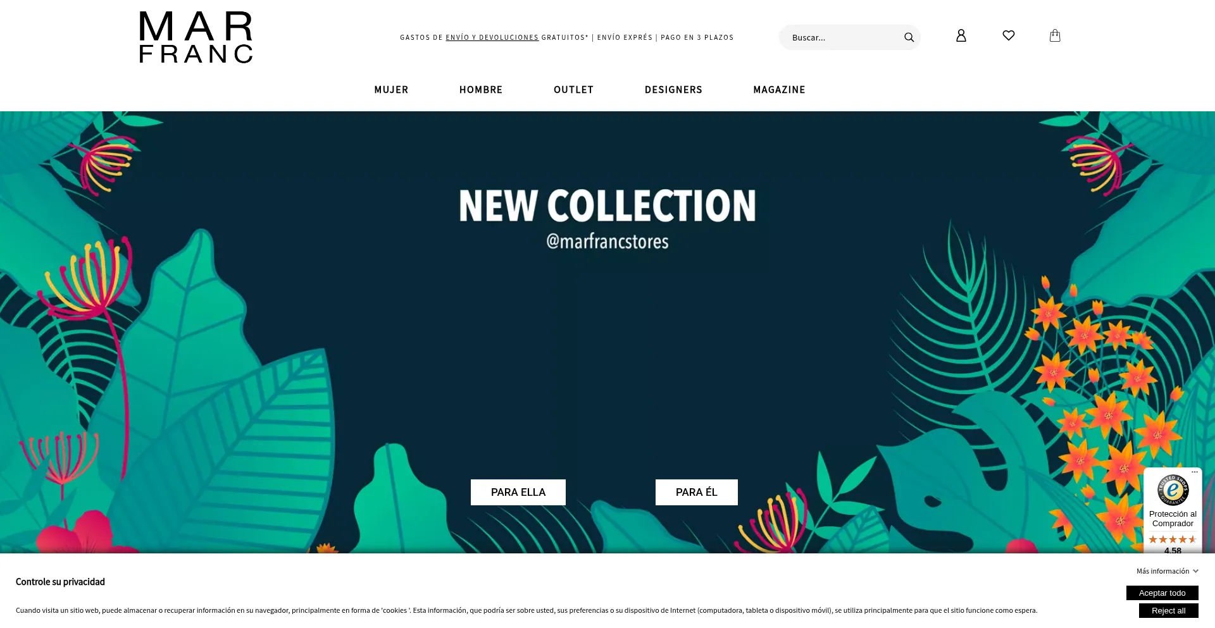1215x628 pixels.
Task: Open the wishlist heart icon
Action: click(1008, 36)
